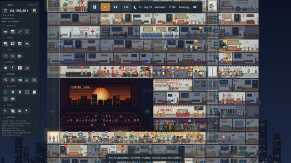Choose the light-blue elevator icon in second row

[x=13, y=99]
